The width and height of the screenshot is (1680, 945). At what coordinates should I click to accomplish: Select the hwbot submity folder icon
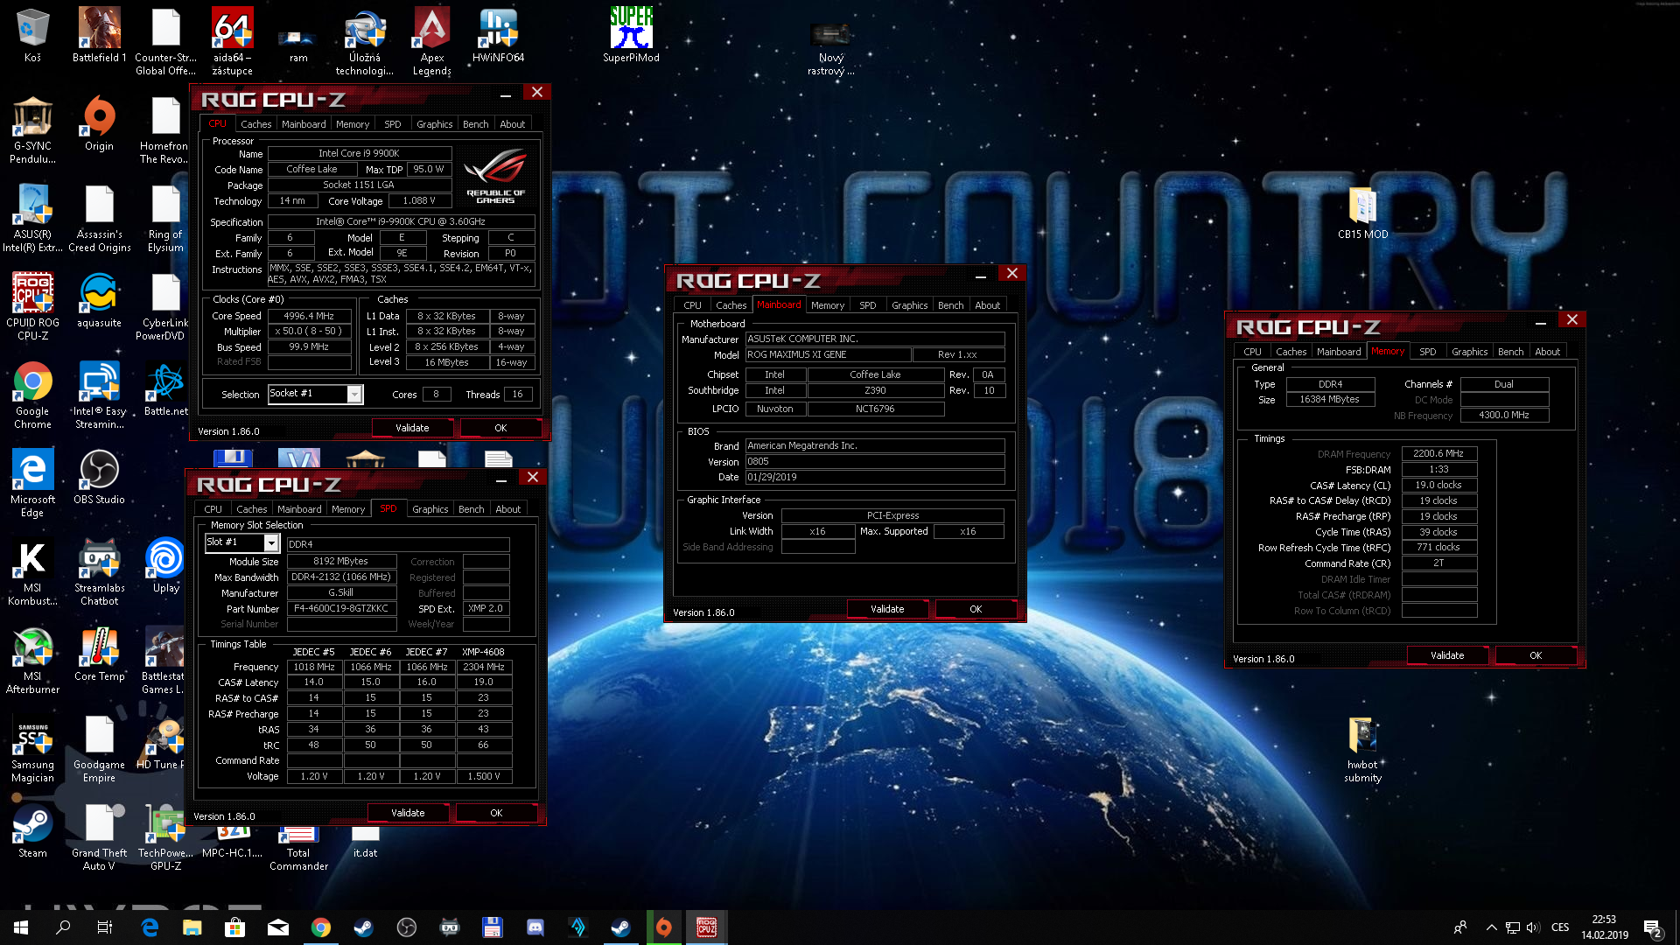(x=1362, y=748)
